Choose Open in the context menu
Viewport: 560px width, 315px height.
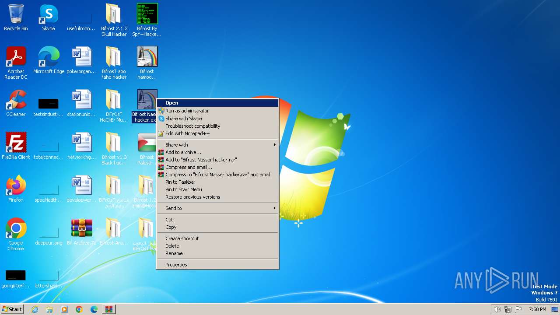coord(217,103)
